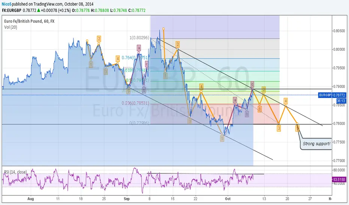Click the Fibonacci 0.618 level label

pyautogui.click(x=136, y=70)
